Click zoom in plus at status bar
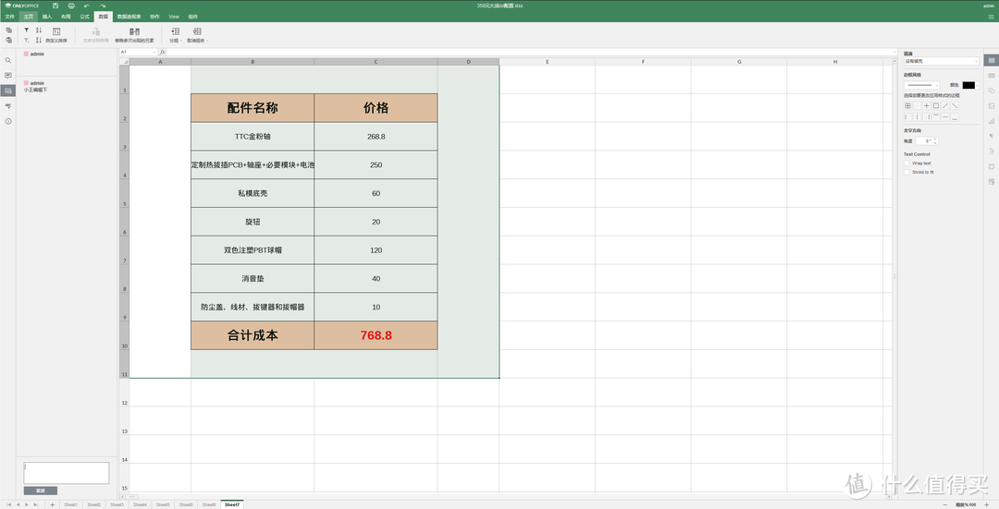Screen dimensions: 999x509 tap(987, 504)
